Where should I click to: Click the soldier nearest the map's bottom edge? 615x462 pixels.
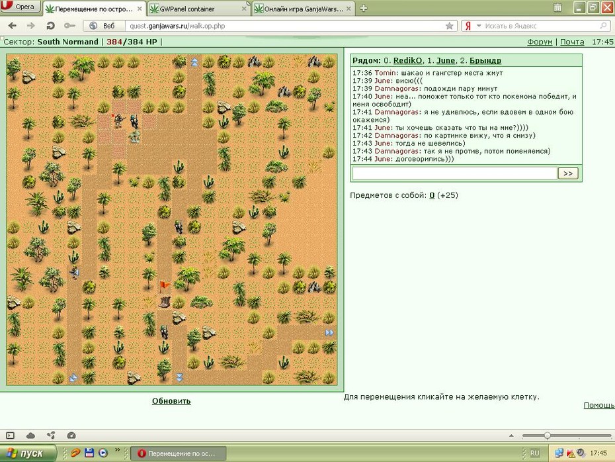click(x=165, y=332)
